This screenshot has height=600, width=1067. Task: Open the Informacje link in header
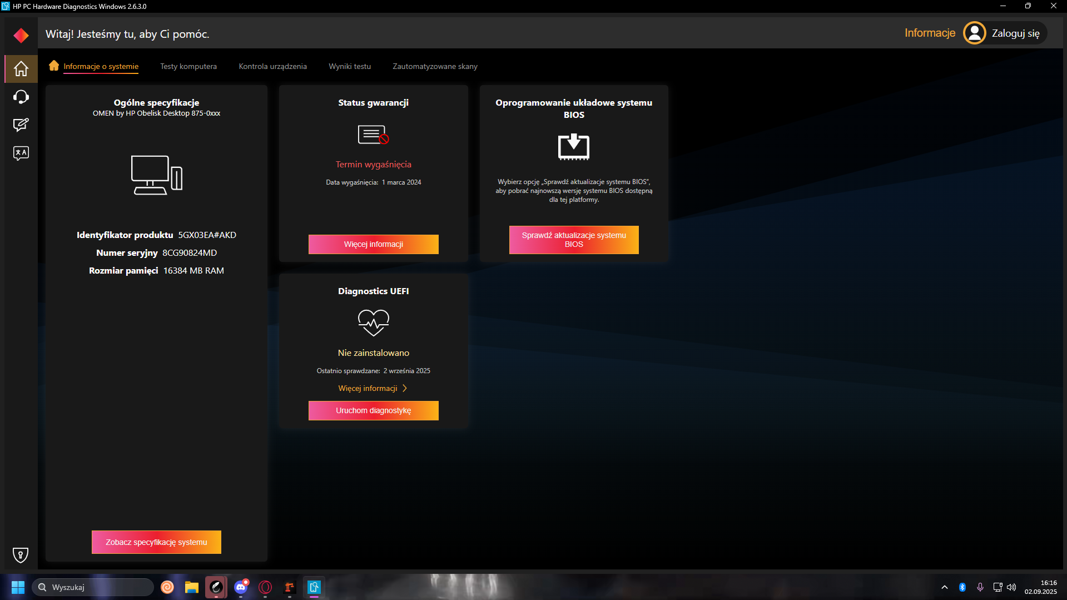930,33
